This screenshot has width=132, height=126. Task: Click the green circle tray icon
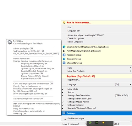[90, 123]
